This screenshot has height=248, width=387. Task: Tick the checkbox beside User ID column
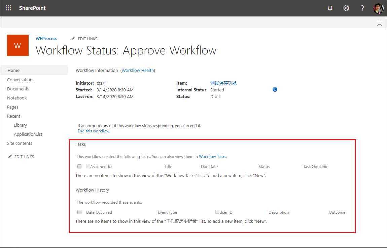(x=217, y=212)
